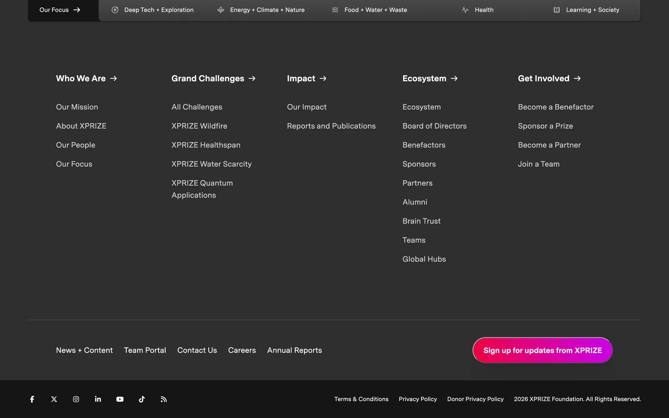
Task: Click the arrow beside Impact heading
Action: click(323, 78)
